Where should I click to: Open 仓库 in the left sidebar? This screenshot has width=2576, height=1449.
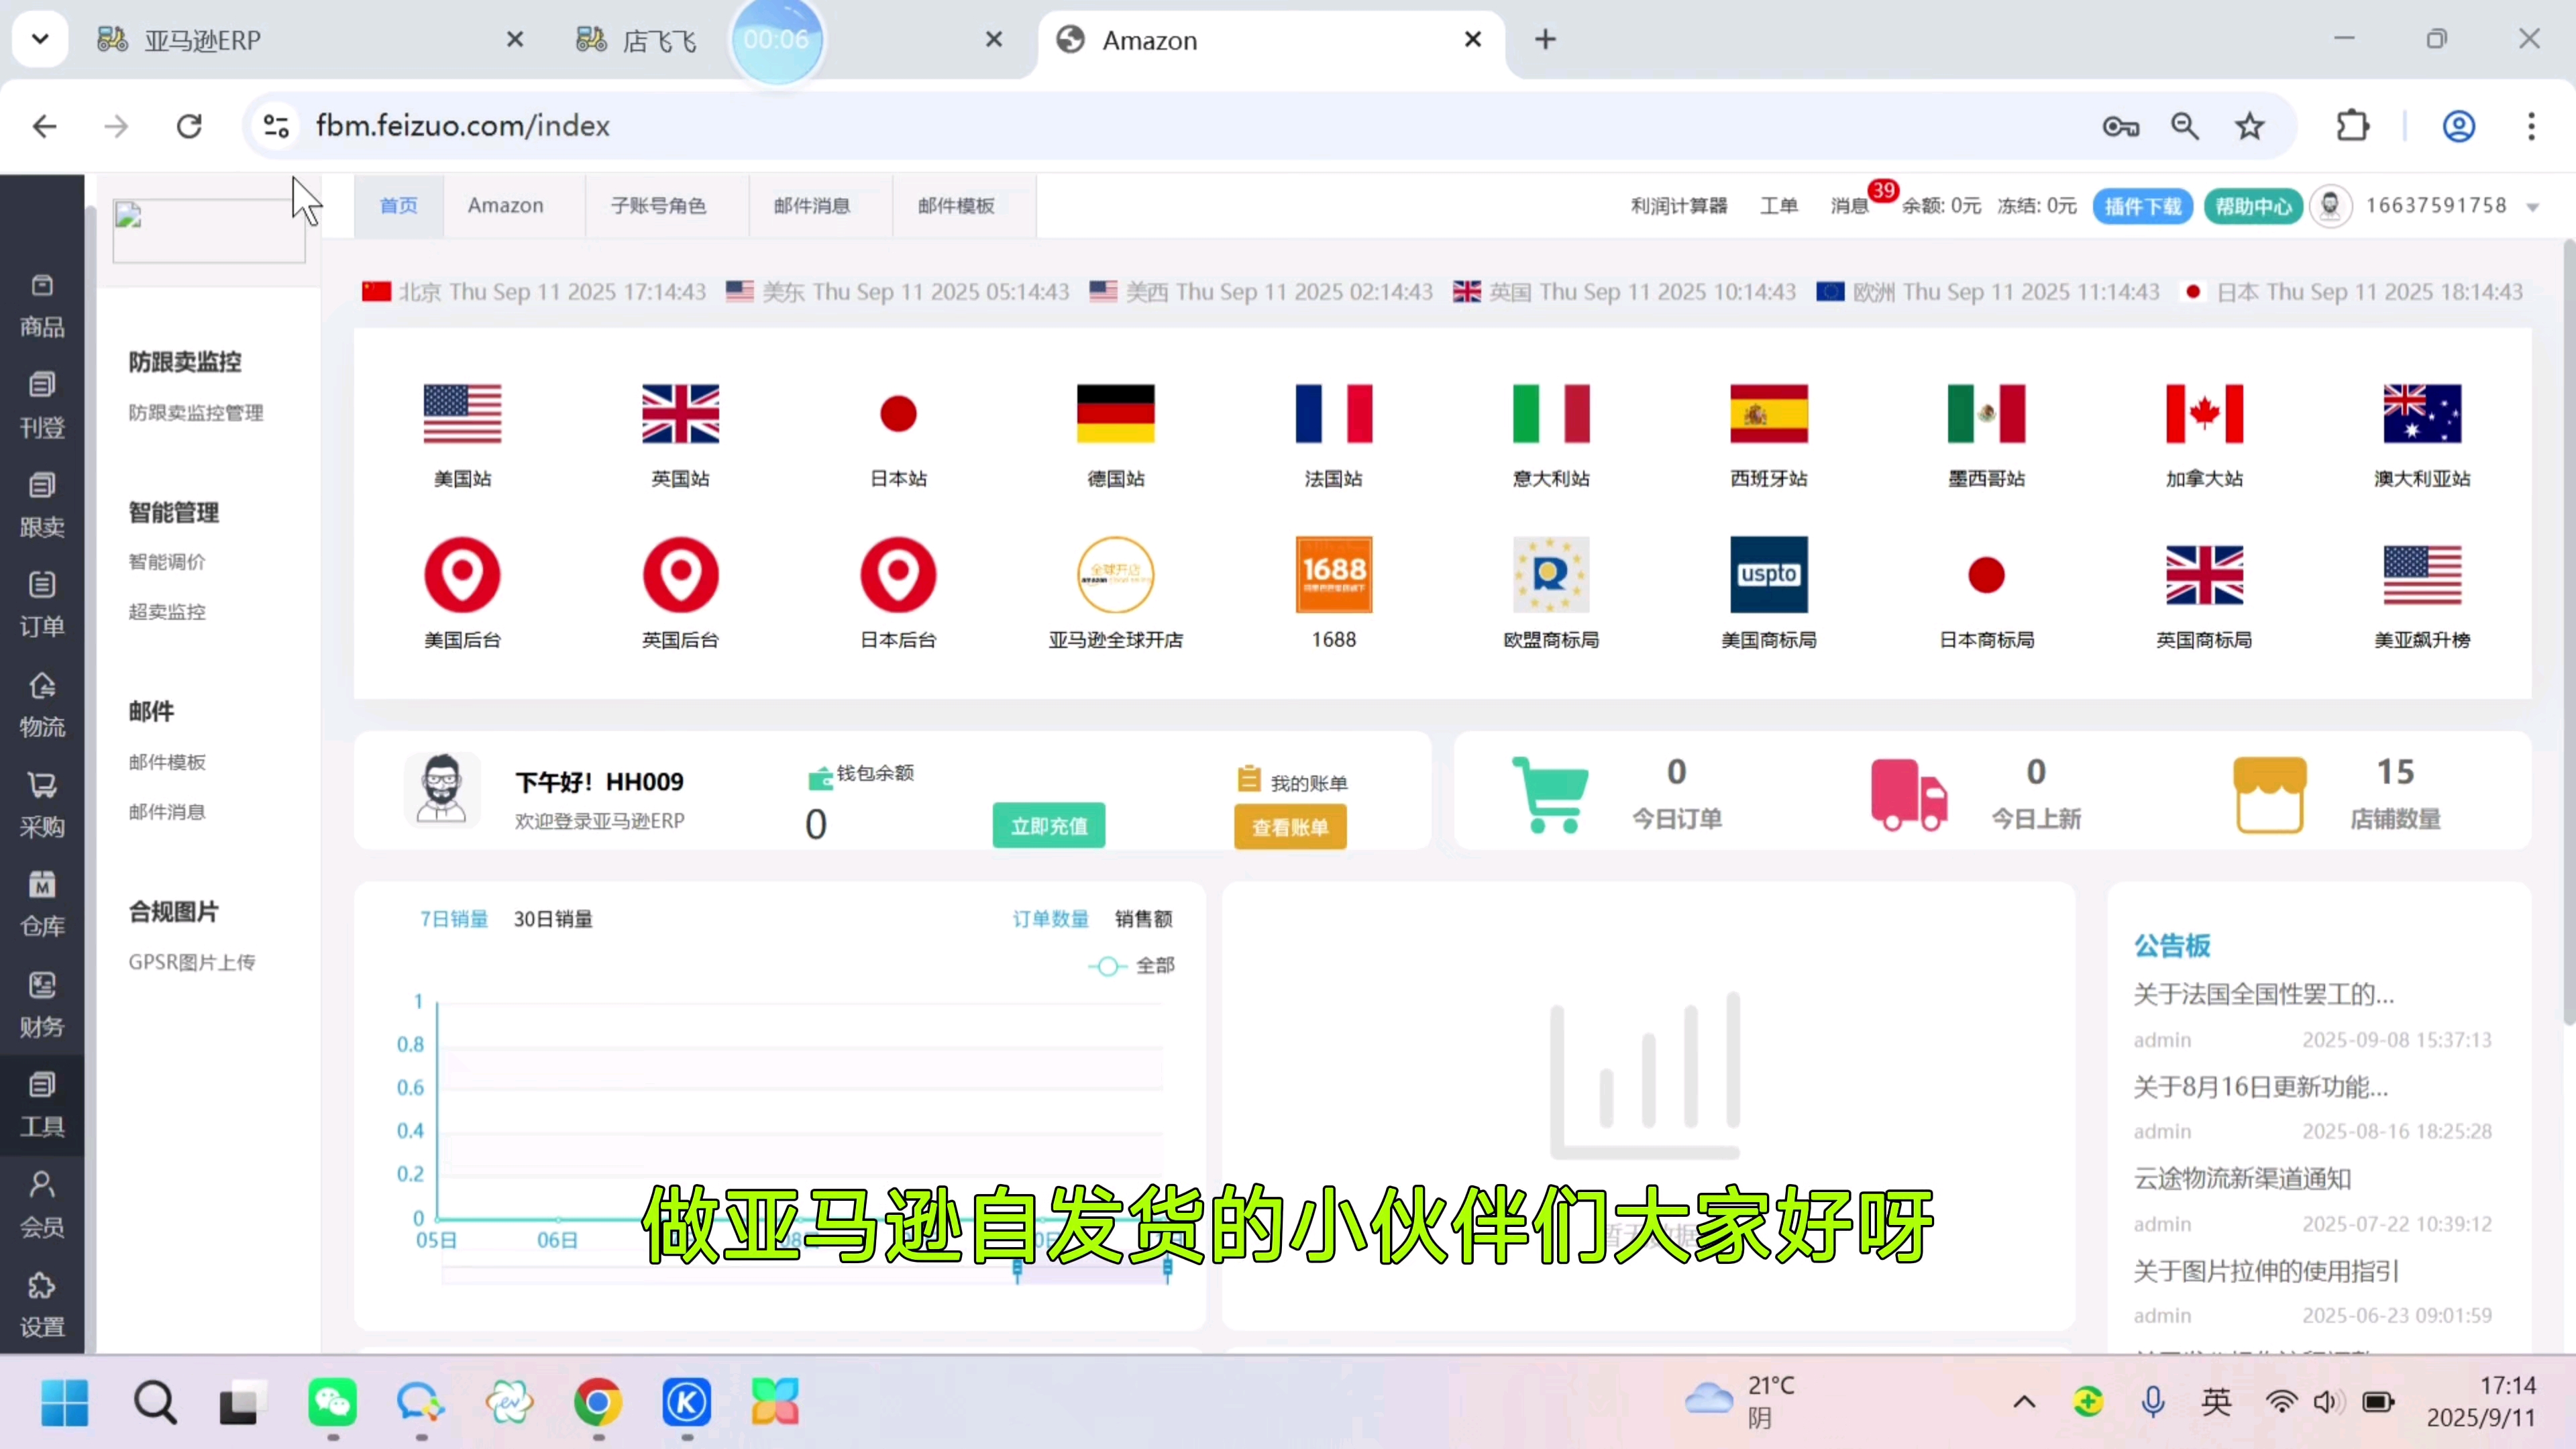(x=42, y=906)
